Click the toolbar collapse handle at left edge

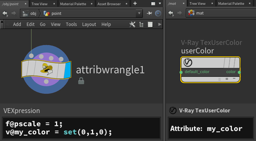pos(2,24)
